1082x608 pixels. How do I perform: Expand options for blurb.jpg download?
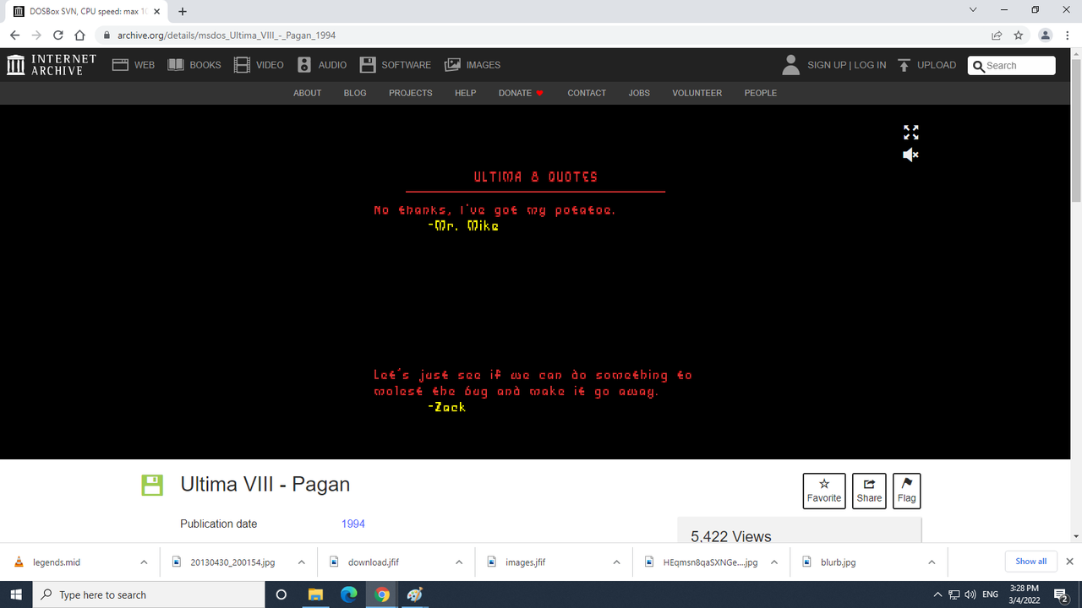pyautogui.click(x=932, y=562)
